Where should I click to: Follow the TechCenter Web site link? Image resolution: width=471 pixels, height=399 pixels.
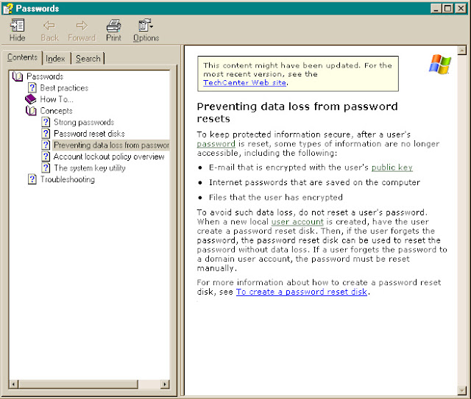(x=244, y=83)
